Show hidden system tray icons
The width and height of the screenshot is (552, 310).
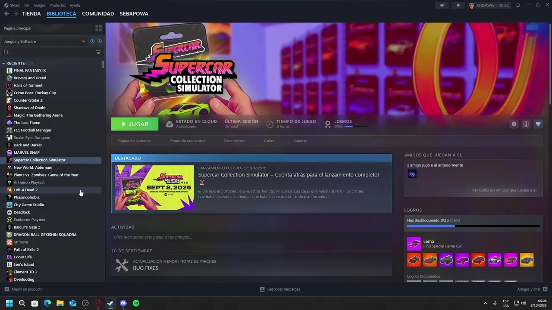[485, 303]
